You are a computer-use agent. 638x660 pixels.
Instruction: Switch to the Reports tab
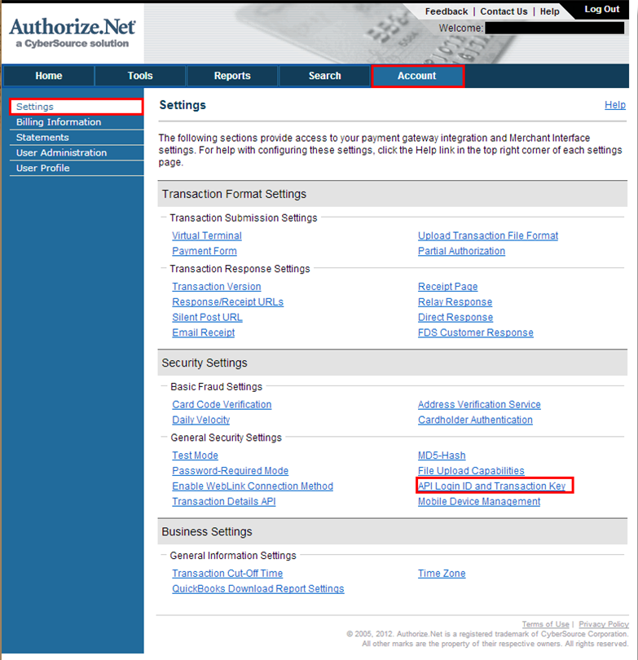pyautogui.click(x=232, y=76)
